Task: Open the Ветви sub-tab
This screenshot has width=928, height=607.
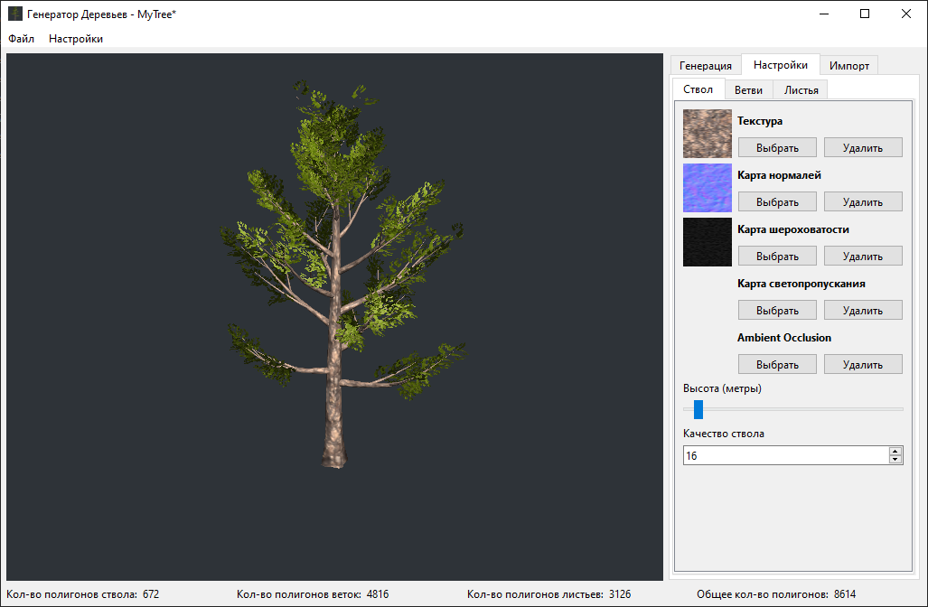Action: pos(749,90)
